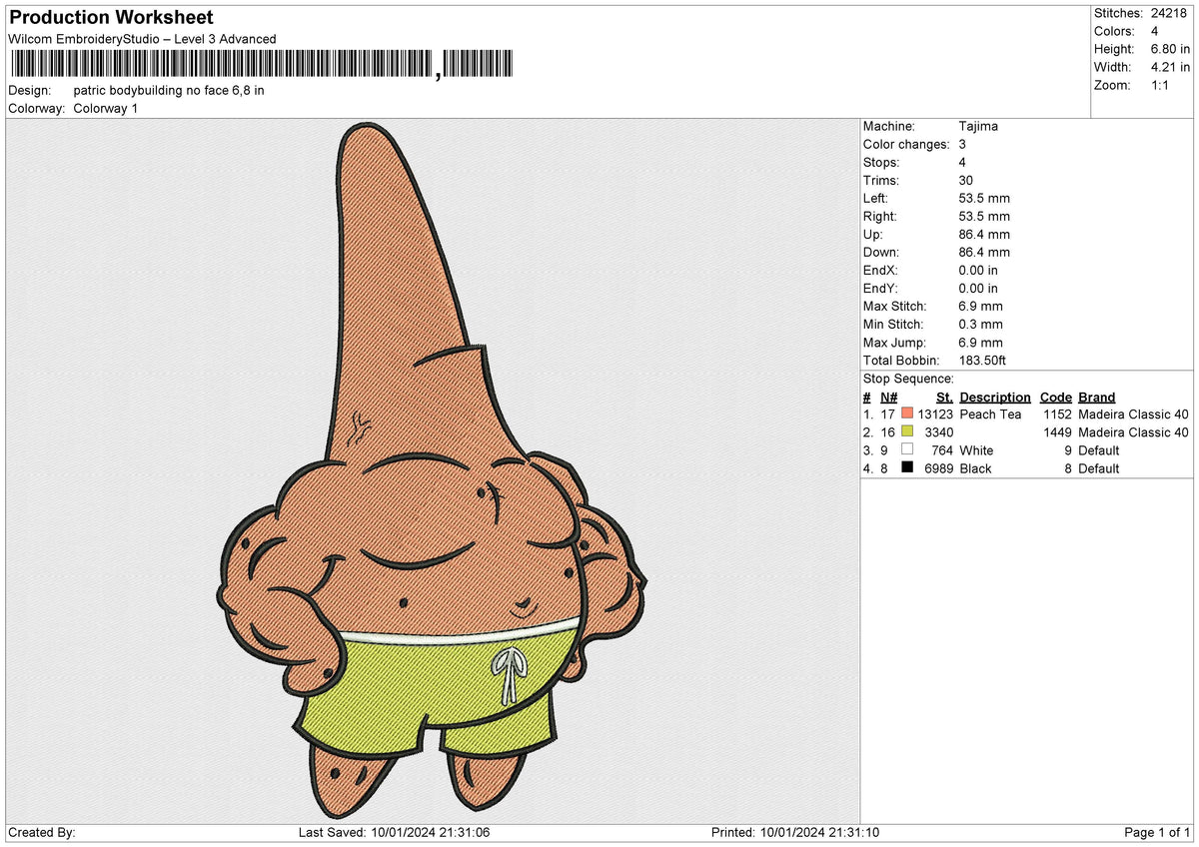Click stitch count 3340 in row 2
The image size is (1199, 847).
click(939, 431)
